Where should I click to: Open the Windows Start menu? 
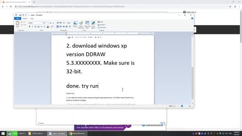[3, 133]
